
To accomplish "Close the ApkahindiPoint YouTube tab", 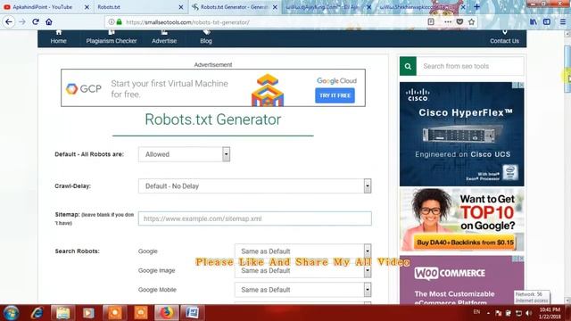I will [x=87, y=7].
